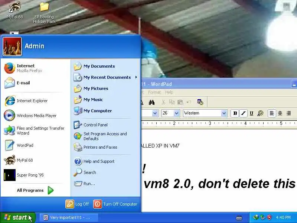Click Turn Off Computer button
Screen dimensions: 297x223
115,204
